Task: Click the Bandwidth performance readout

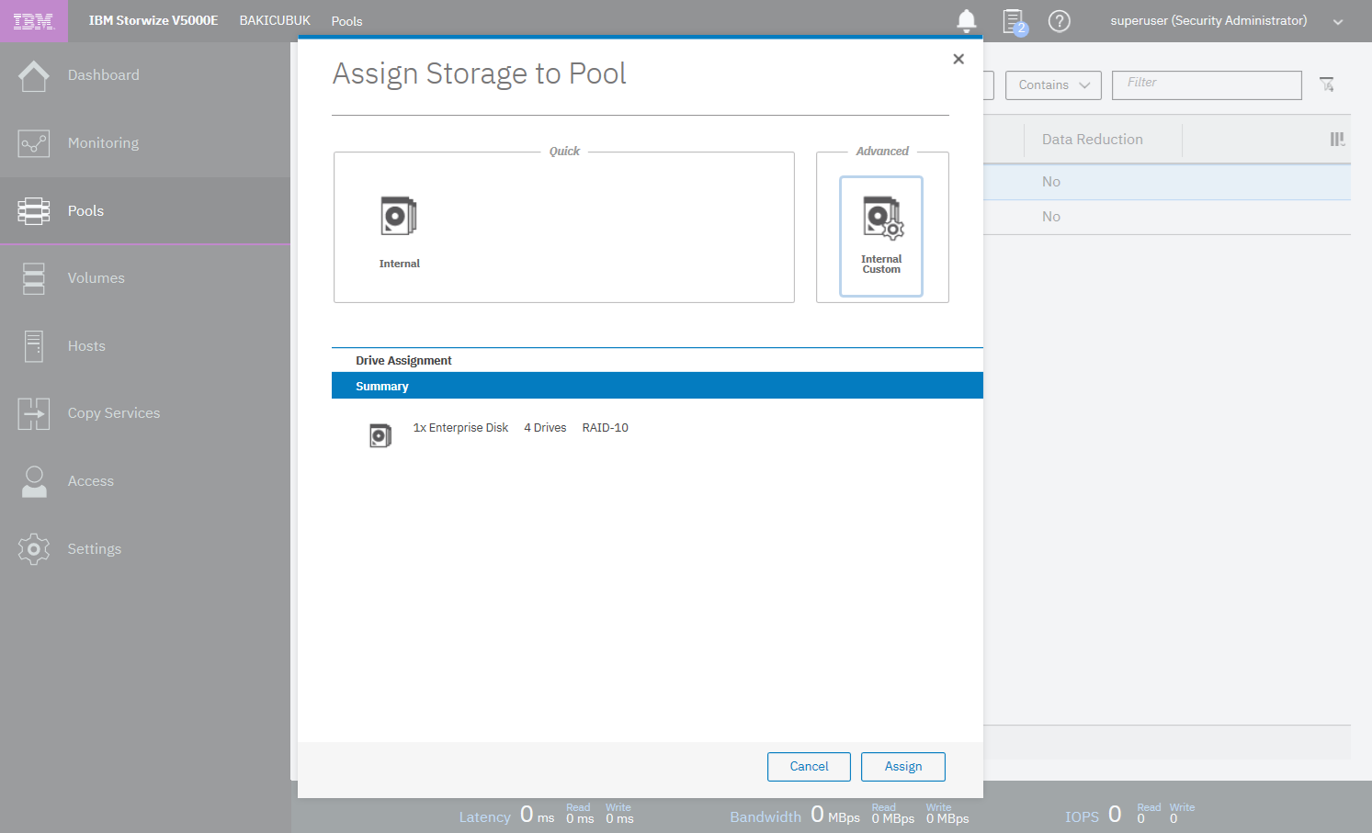Action: 850,815
